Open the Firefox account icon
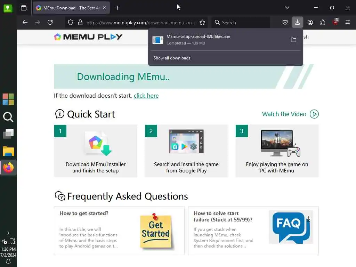Image resolution: width=356 pixels, height=267 pixels. [x=310, y=22]
